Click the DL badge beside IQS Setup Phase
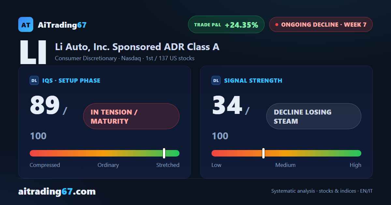The width and height of the screenshot is (391, 205). (x=34, y=80)
